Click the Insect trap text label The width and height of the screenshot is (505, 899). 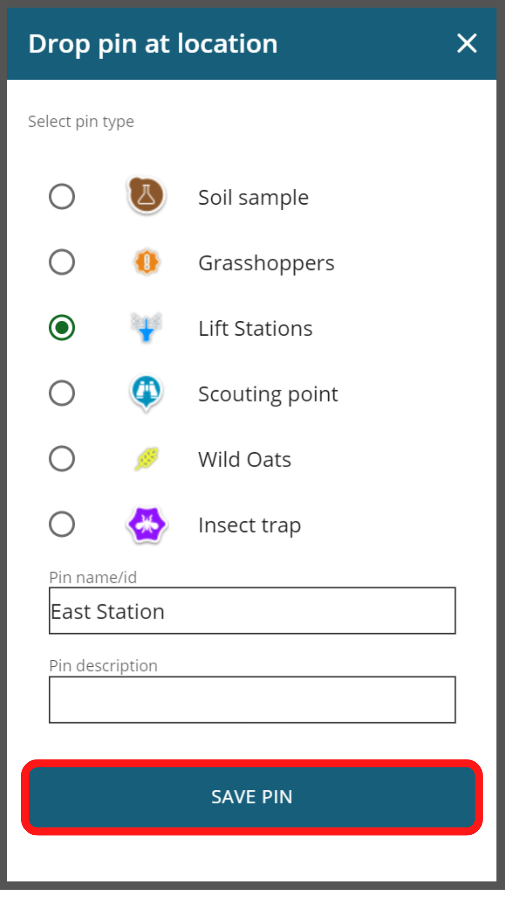coord(249,524)
